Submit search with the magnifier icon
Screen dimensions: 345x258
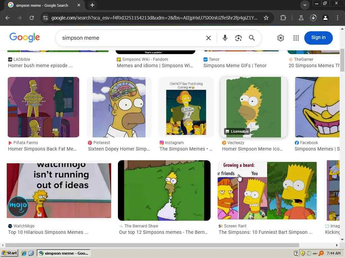point(252,38)
